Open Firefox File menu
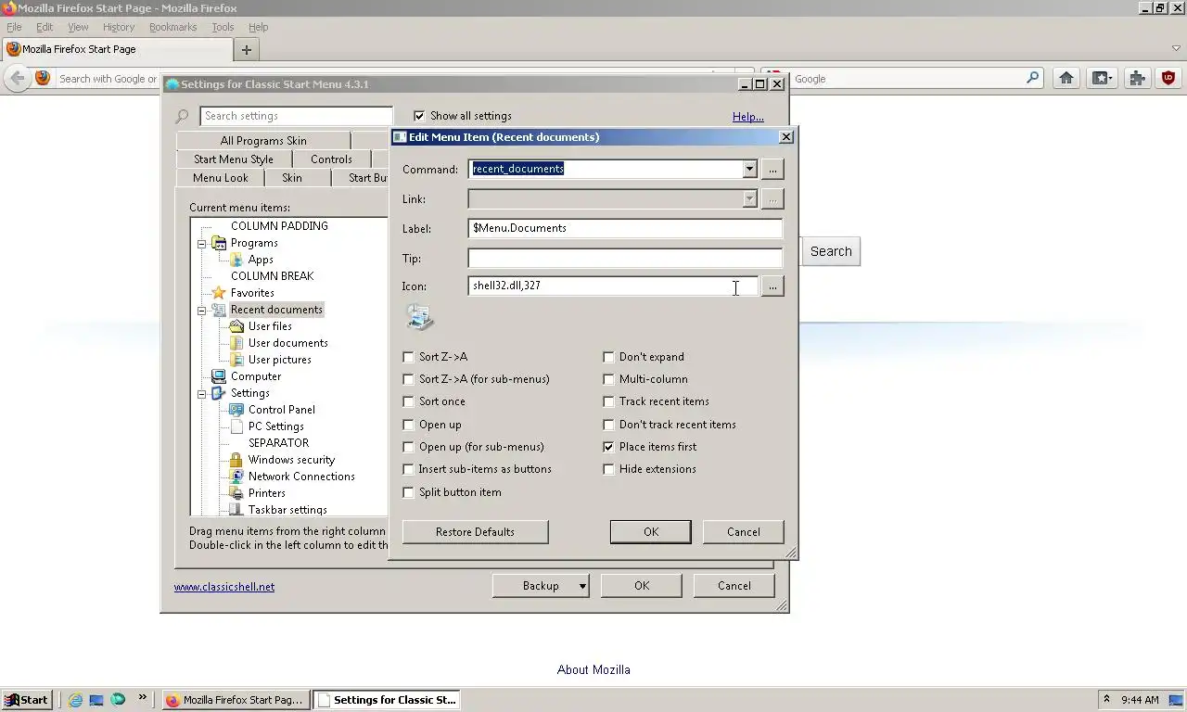Screen dimensions: 1187x712 tap(14, 27)
